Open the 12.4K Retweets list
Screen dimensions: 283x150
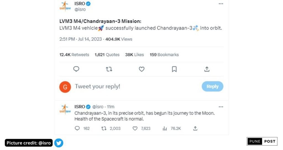[74, 55]
